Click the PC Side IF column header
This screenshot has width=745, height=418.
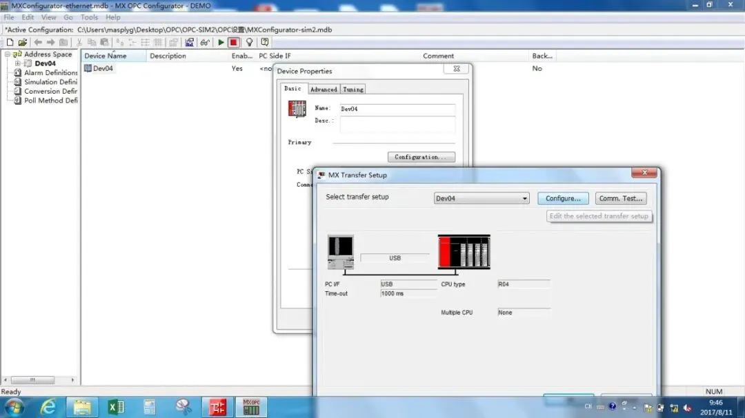[x=337, y=56]
